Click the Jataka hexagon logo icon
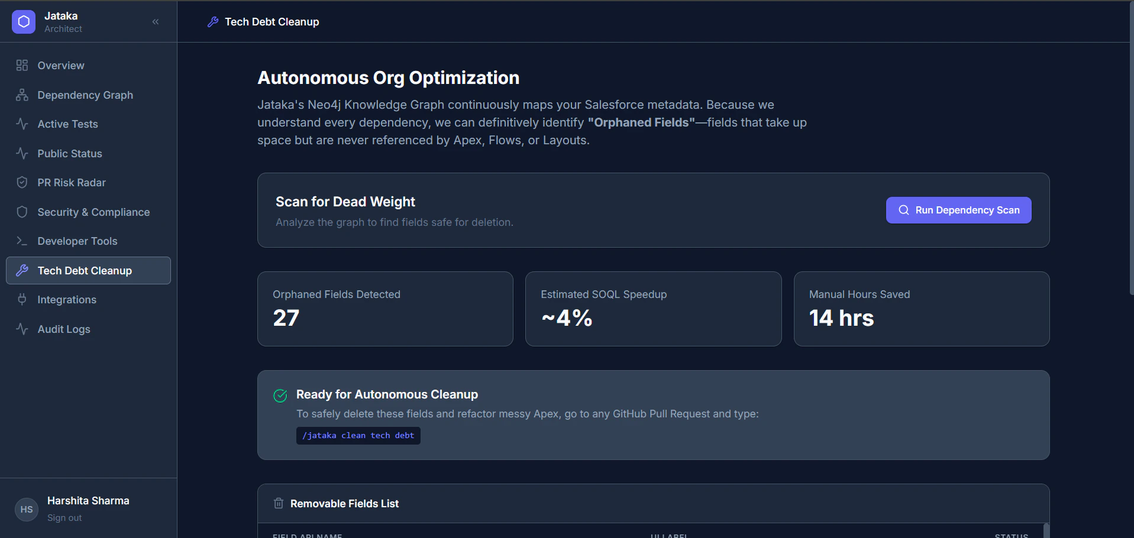The image size is (1134, 538). [x=24, y=22]
